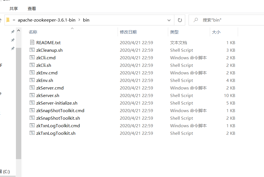Expand the apache-zookeeper-3.6.1-bin breadcrumb chevron
The image size is (264, 177).
point(79,20)
